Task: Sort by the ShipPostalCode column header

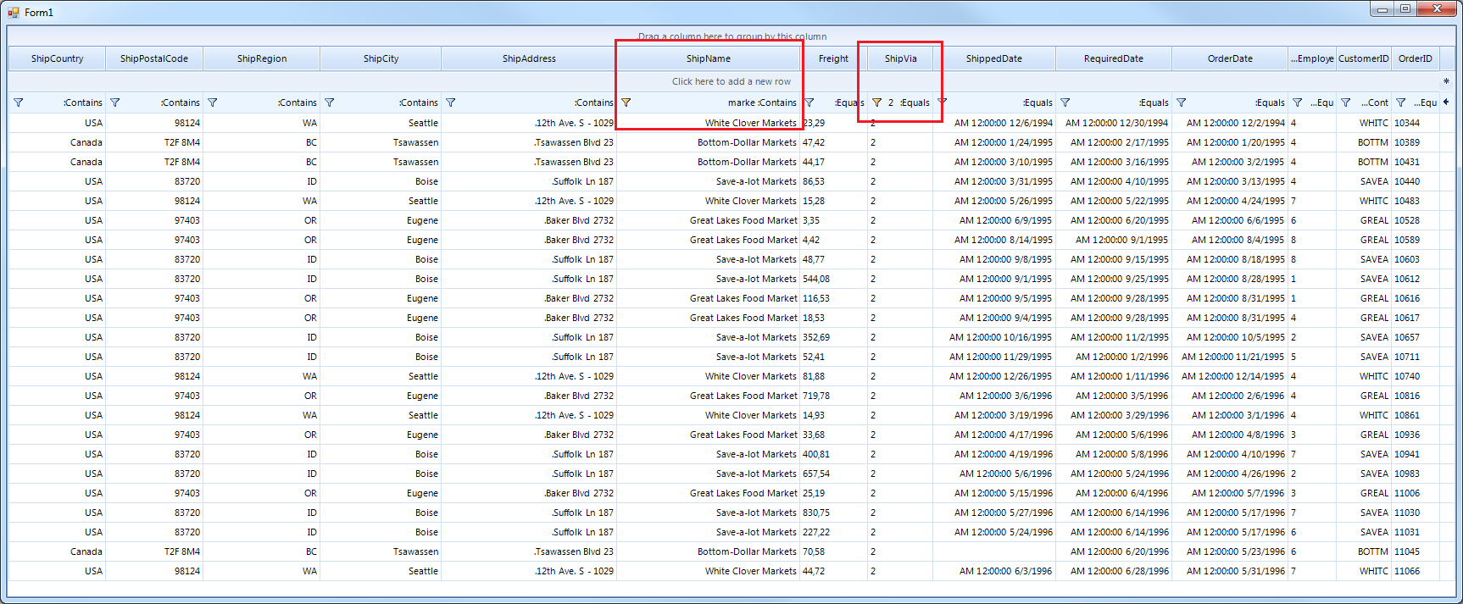Action: click(x=154, y=58)
